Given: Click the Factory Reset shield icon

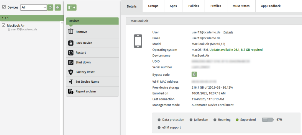Looking at the screenshot, I should point(71,72).
